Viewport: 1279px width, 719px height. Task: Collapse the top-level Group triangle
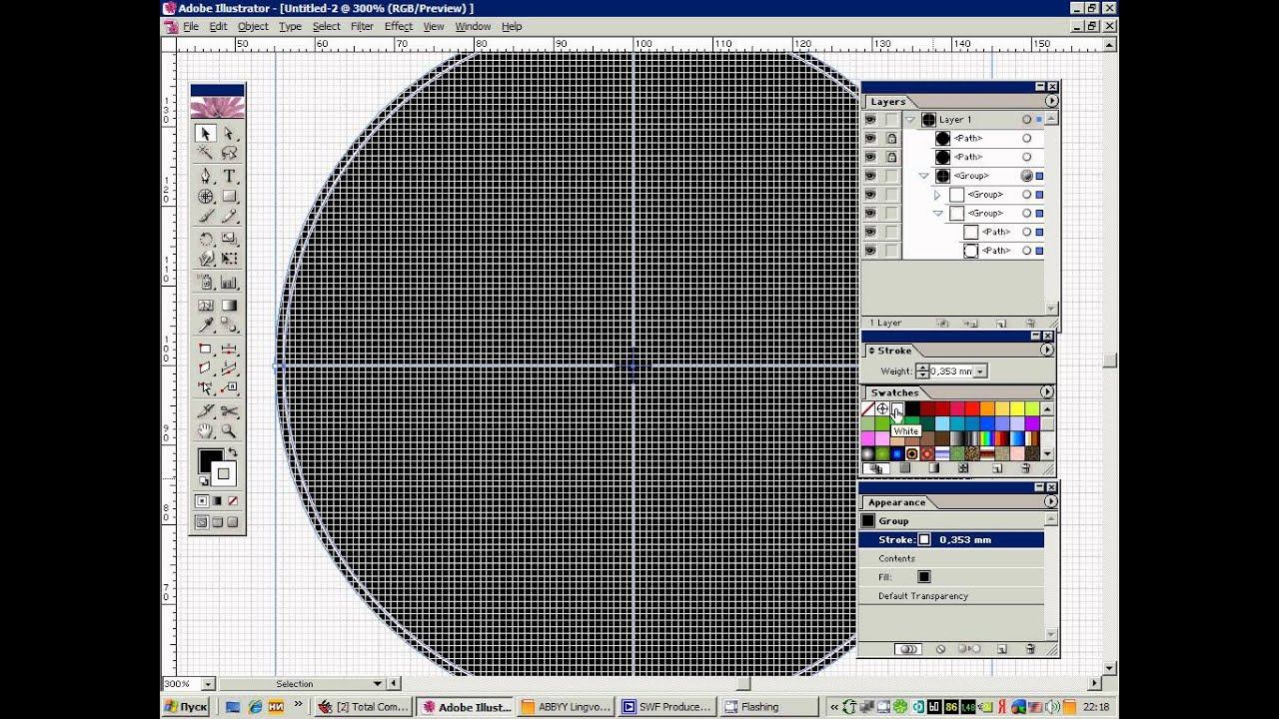924,176
